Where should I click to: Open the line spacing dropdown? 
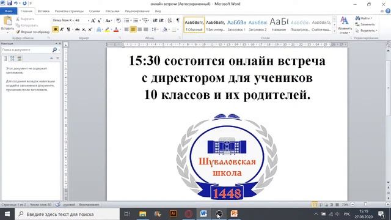155,29
